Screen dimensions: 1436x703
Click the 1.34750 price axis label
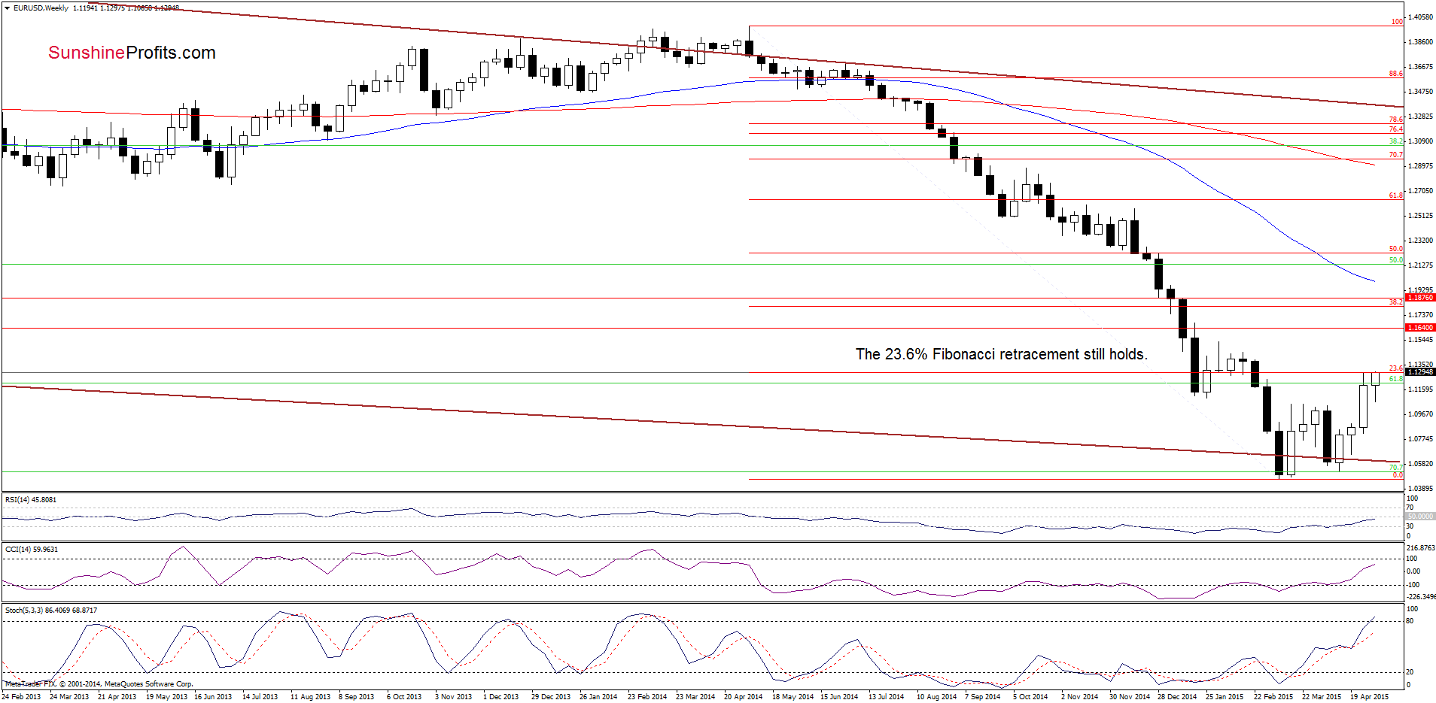click(1420, 92)
